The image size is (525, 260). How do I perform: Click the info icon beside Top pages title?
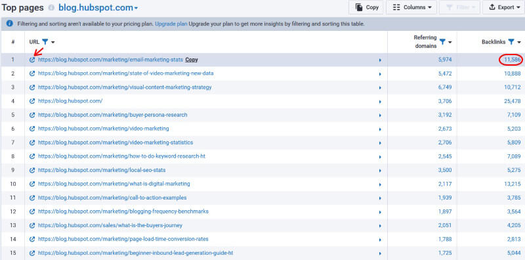[51, 7]
